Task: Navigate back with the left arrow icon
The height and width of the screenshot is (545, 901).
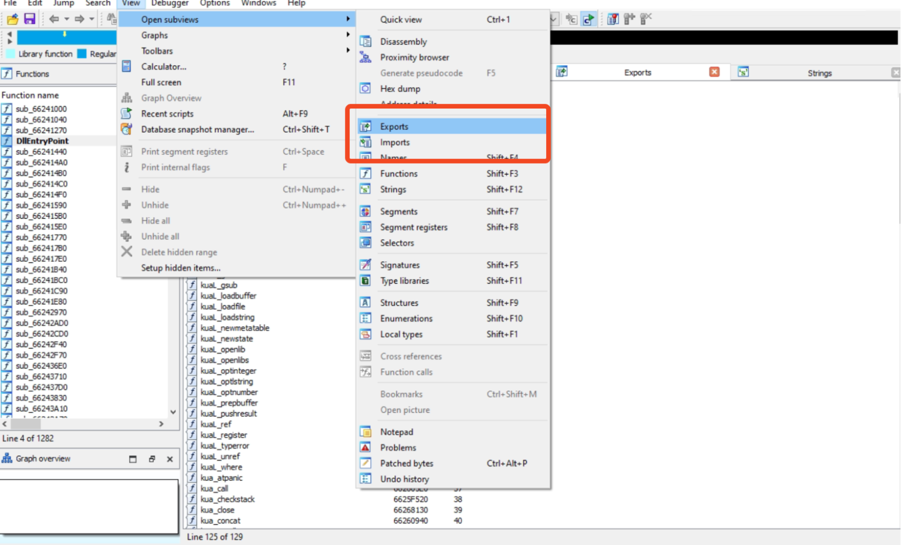Action: tap(55, 19)
